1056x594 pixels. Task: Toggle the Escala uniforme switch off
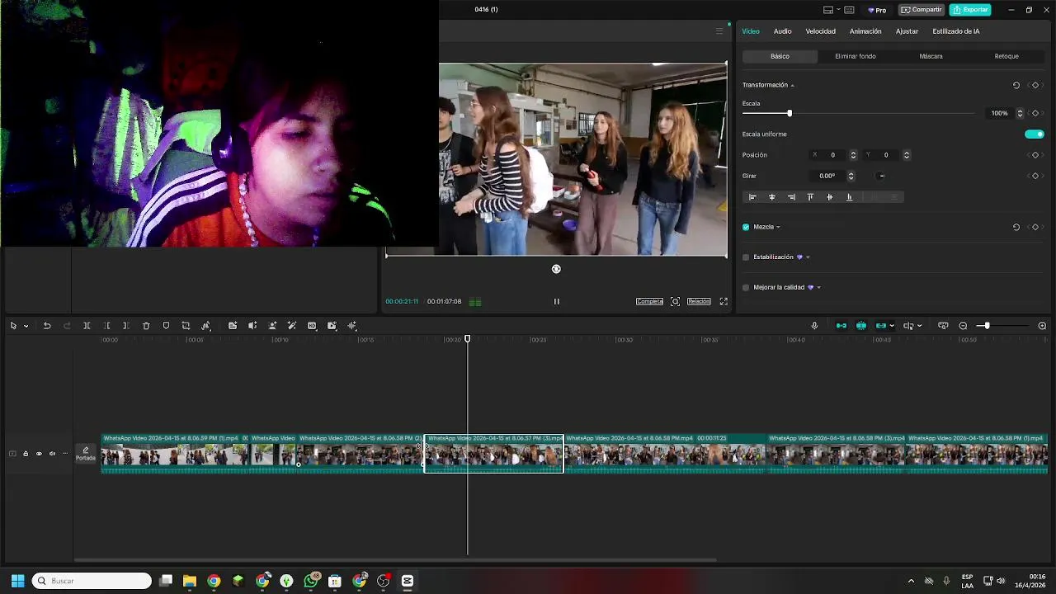tap(1034, 134)
